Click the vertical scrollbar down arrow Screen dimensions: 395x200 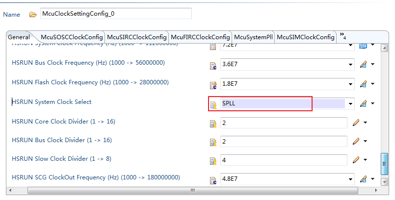(x=384, y=182)
